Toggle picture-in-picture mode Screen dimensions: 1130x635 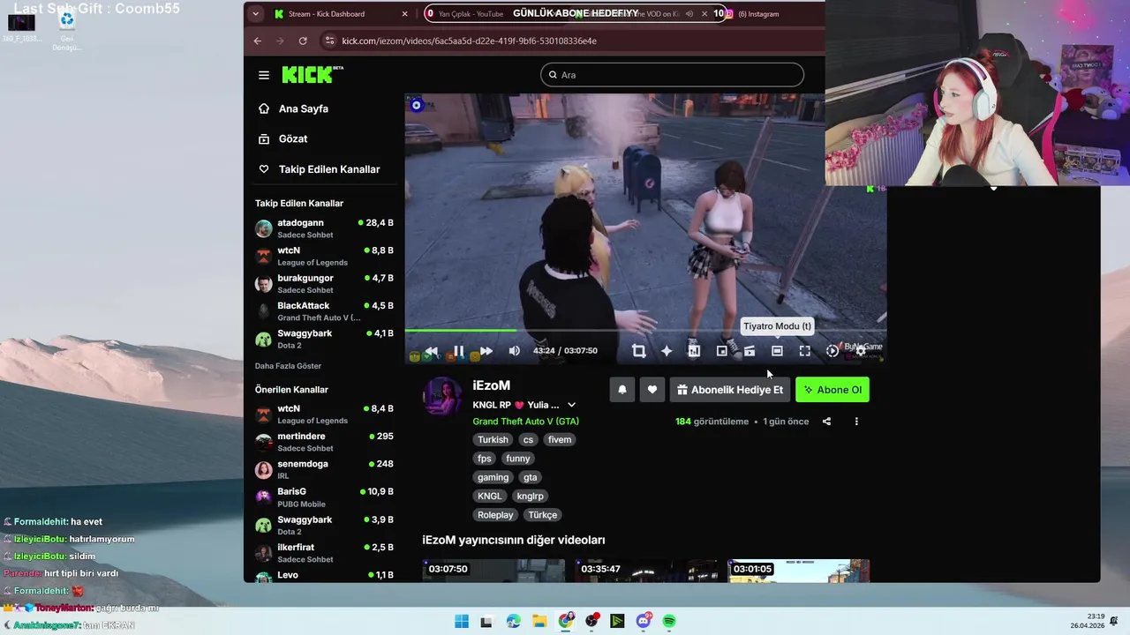[721, 351]
